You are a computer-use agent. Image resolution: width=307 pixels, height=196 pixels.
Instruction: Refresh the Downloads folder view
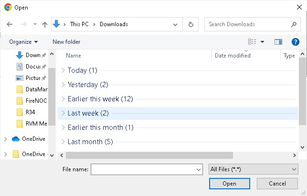[x=191, y=24]
